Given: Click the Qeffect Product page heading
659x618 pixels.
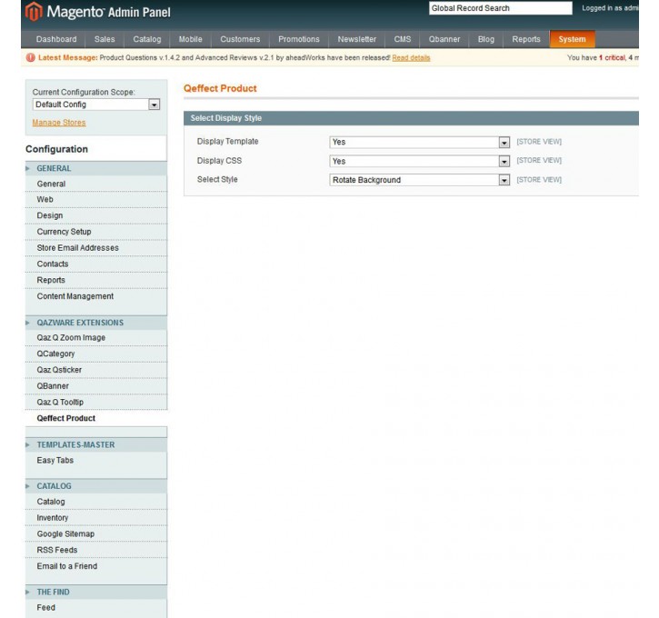Looking at the screenshot, I should (x=220, y=88).
